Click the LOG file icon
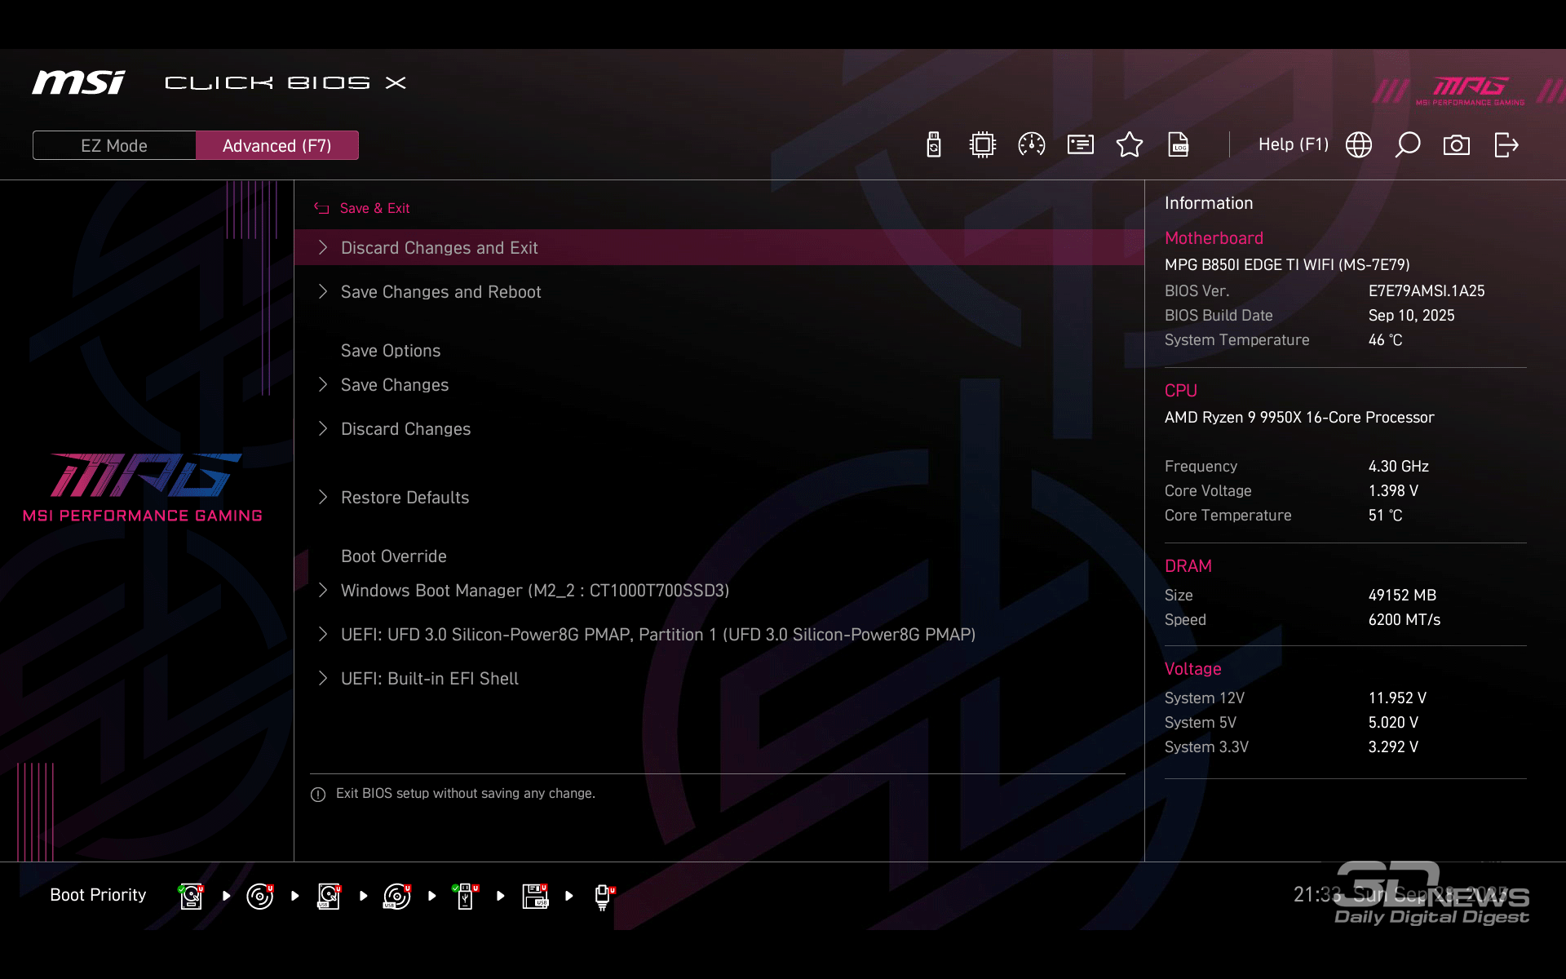 (x=1179, y=145)
